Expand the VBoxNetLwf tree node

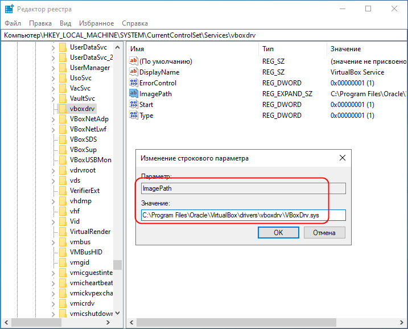pos(53,130)
